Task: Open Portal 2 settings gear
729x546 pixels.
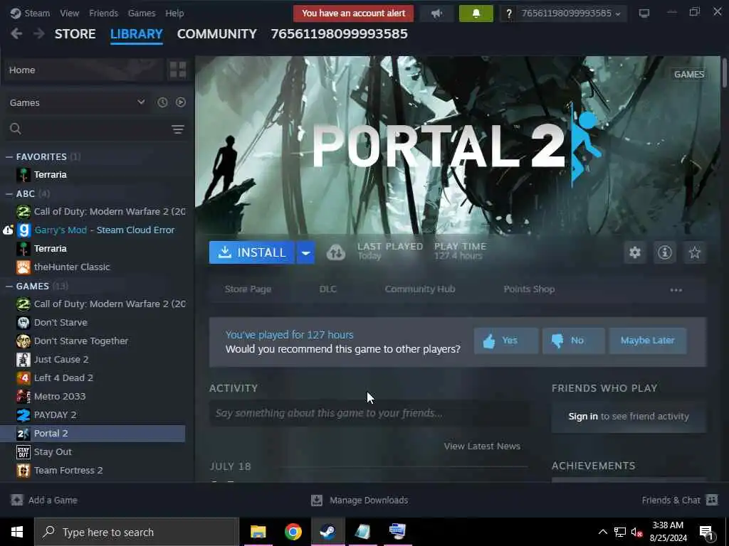Action: 635,252
